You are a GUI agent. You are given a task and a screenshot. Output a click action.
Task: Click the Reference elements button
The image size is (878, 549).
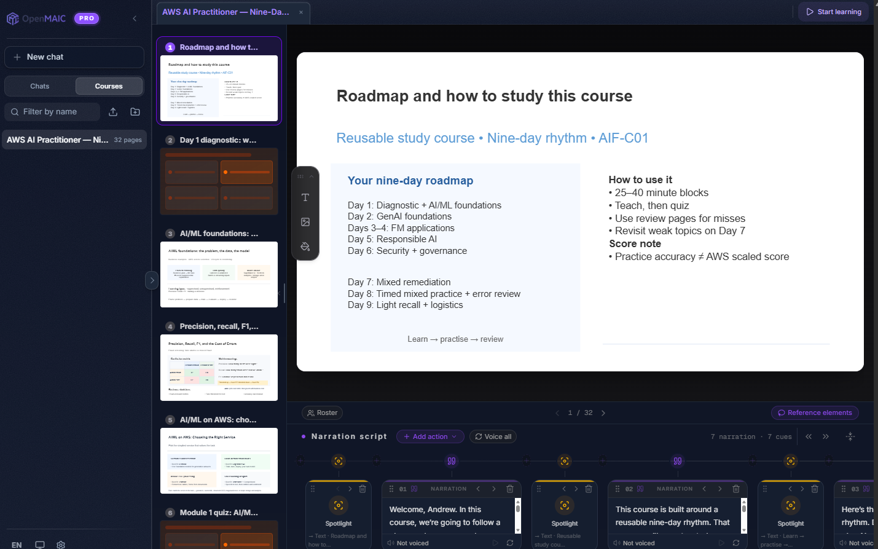(815, 413)
